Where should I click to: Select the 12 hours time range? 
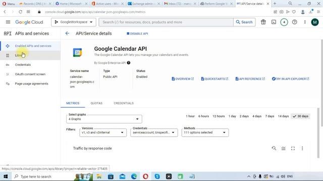point(219,116)
